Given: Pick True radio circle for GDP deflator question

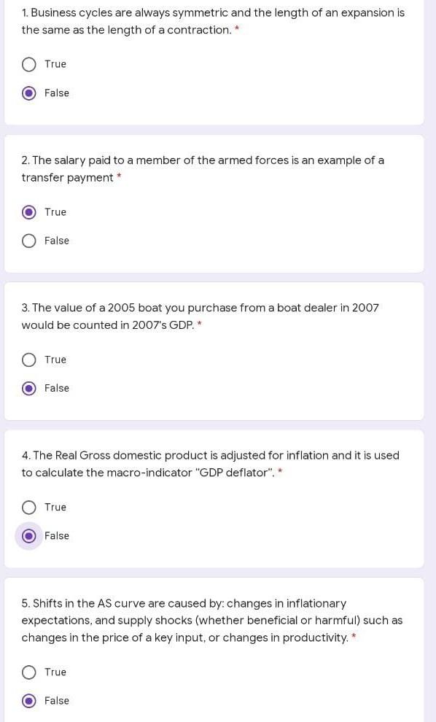Looking at the screenshot, I should (x=29, y=508).
